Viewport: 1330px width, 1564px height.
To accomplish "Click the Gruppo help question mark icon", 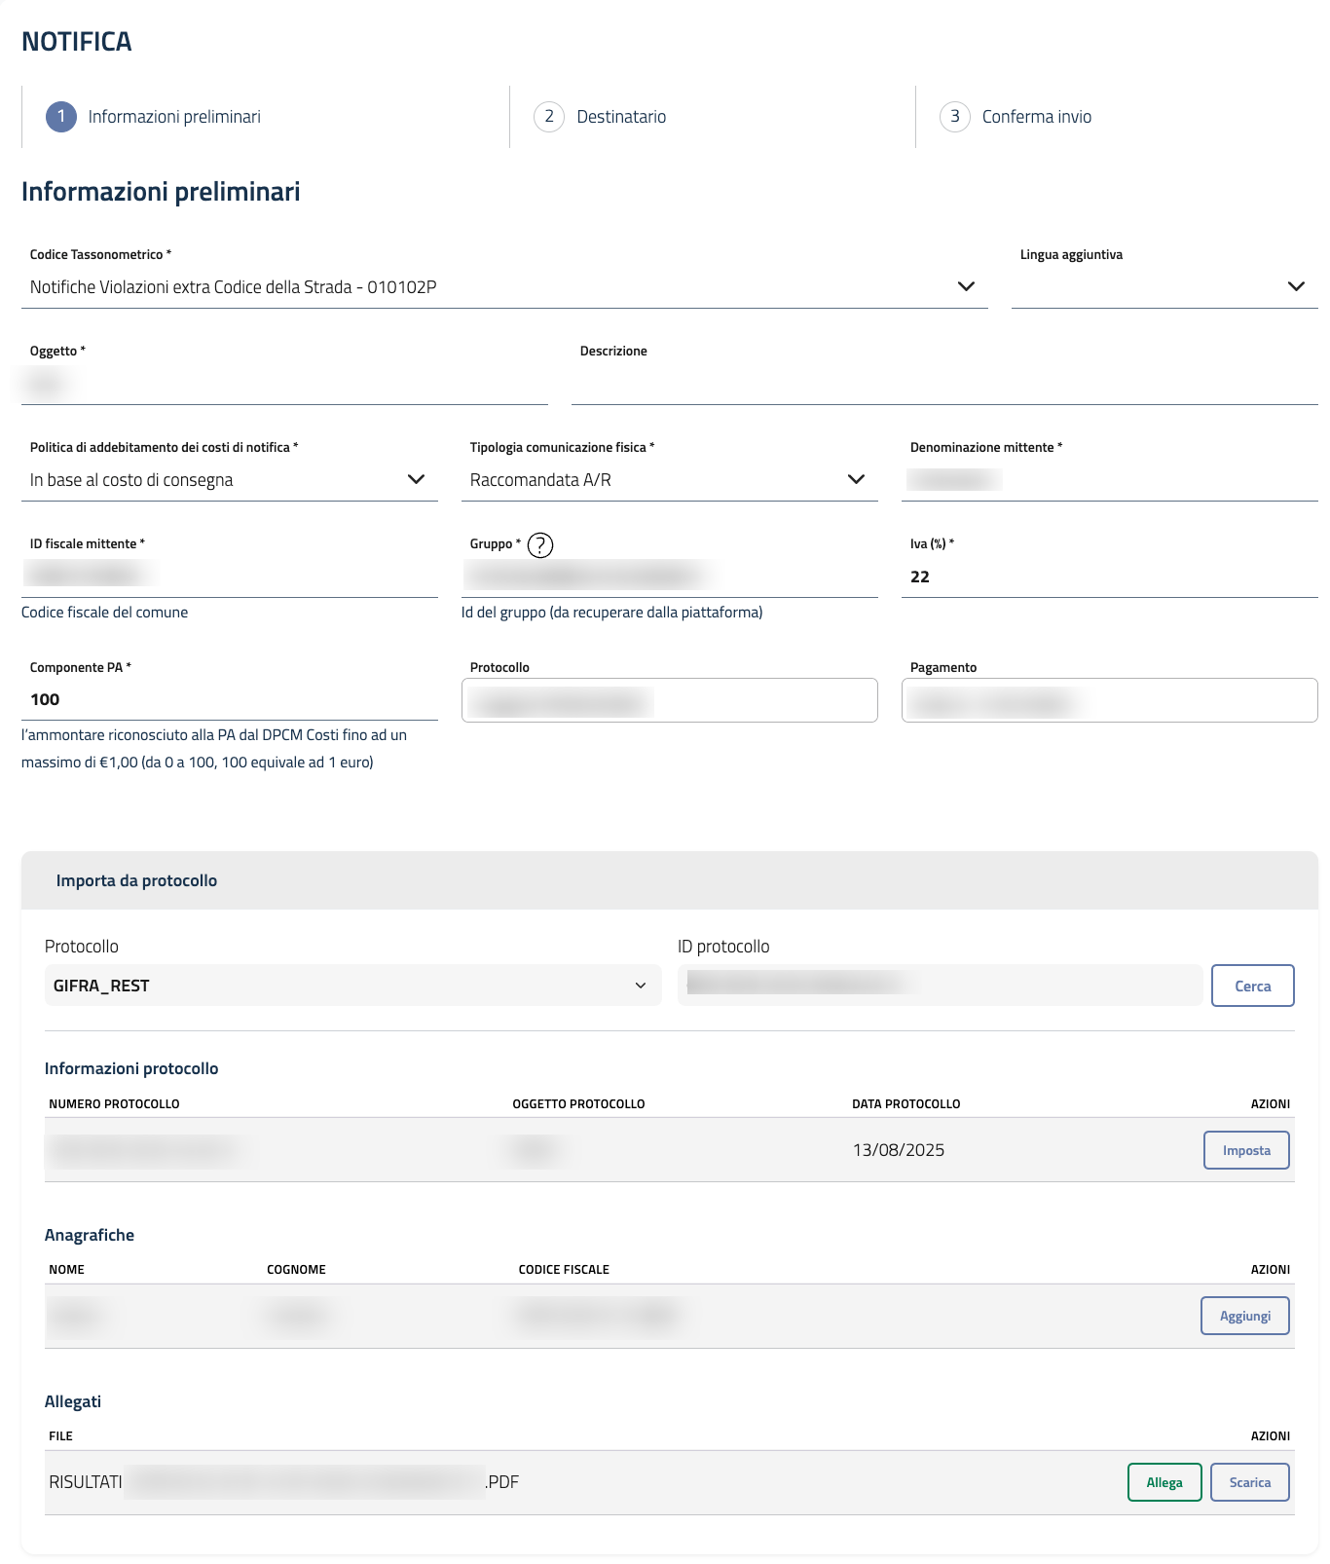I will point(540,545).
